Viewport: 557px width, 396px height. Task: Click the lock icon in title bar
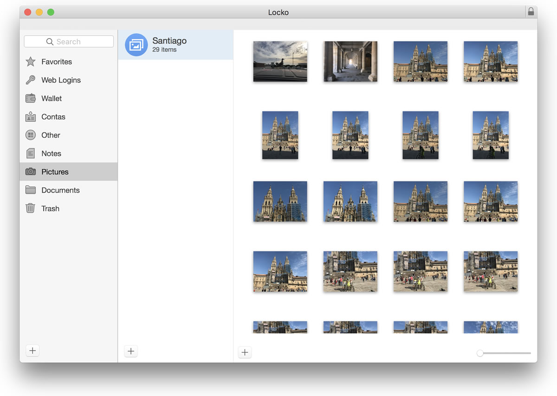point(531,12)
